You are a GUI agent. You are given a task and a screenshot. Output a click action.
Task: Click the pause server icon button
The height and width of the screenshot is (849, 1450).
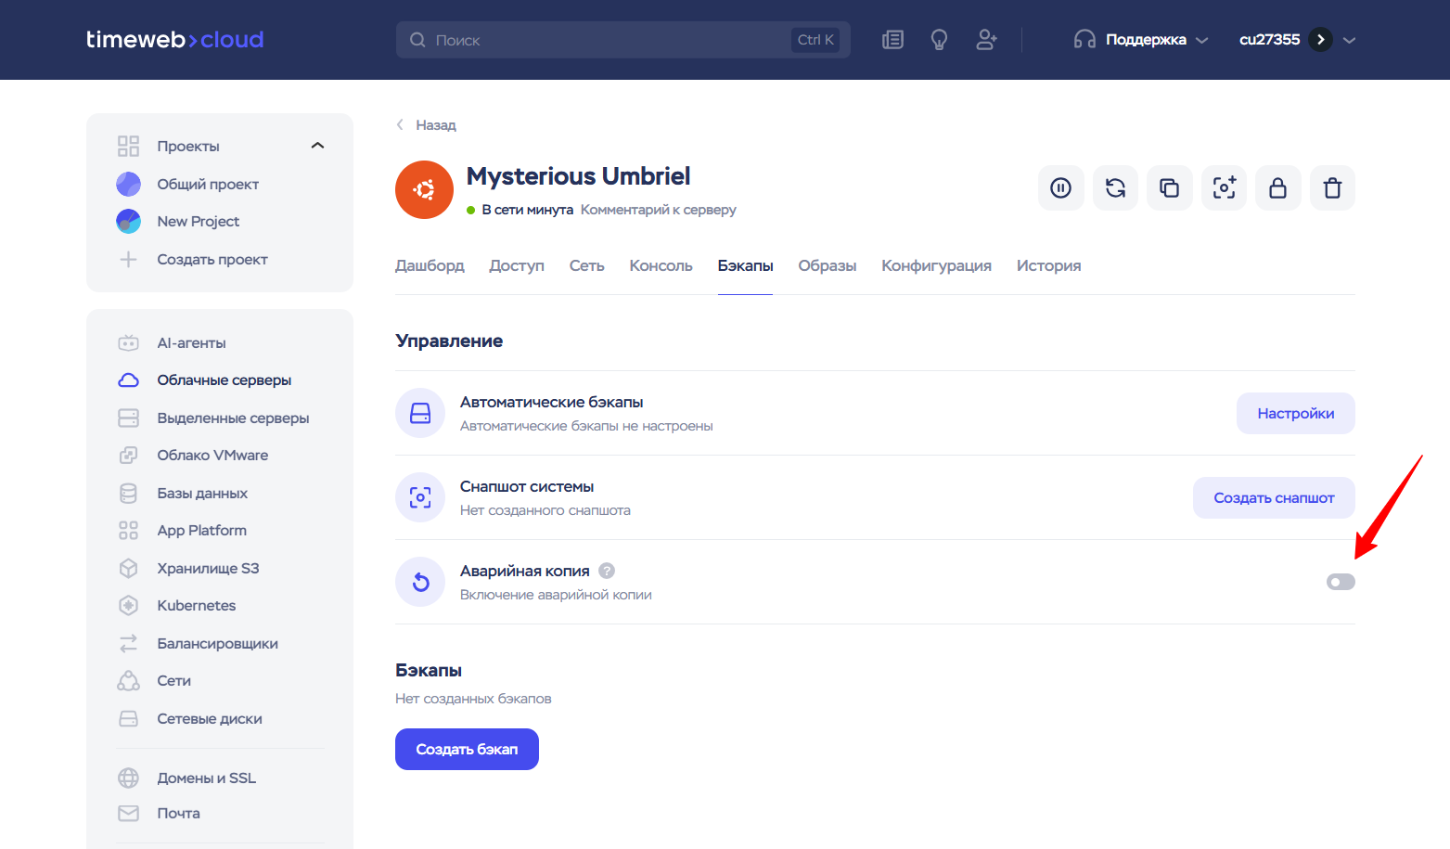tap(1060, 188)
